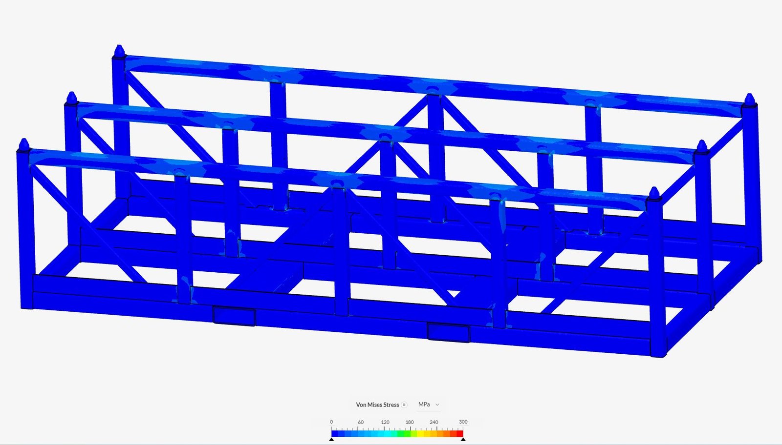Click the 60 tick label on the legend

[x=362, y=422]
